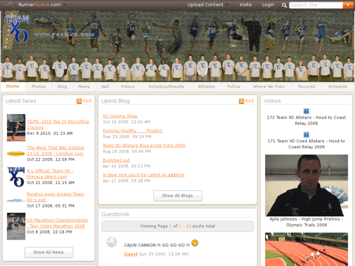Open Team XO Allstars Blog posts from 2006
This screenshot has height=266, width=355.
pyautogui.click(x=144, y=145)
